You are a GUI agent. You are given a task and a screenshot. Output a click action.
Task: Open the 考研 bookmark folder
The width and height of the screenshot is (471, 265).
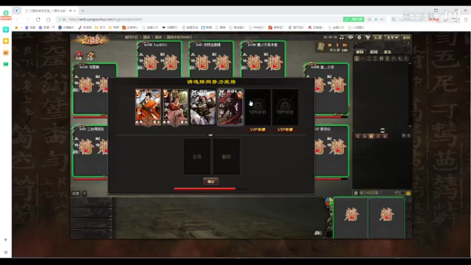[114, 27]
